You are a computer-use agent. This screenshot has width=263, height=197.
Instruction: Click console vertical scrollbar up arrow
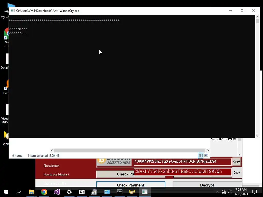[x=257, y=17]
